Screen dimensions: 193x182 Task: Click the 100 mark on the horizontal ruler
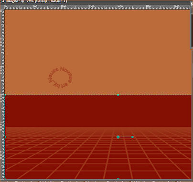coord(35,7)
